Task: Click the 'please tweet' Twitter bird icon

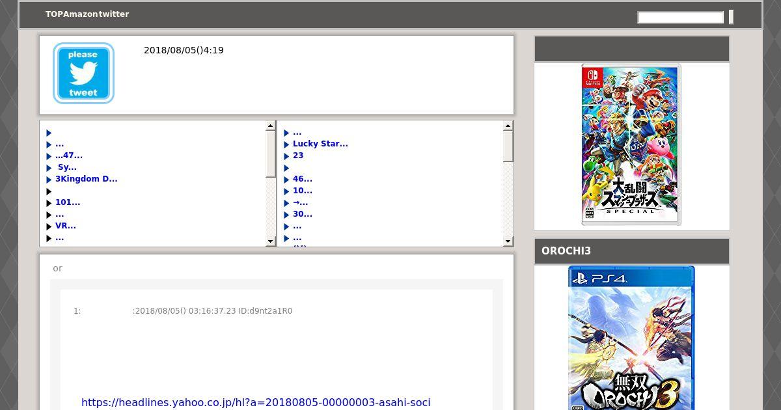Action: coord(83,73)
